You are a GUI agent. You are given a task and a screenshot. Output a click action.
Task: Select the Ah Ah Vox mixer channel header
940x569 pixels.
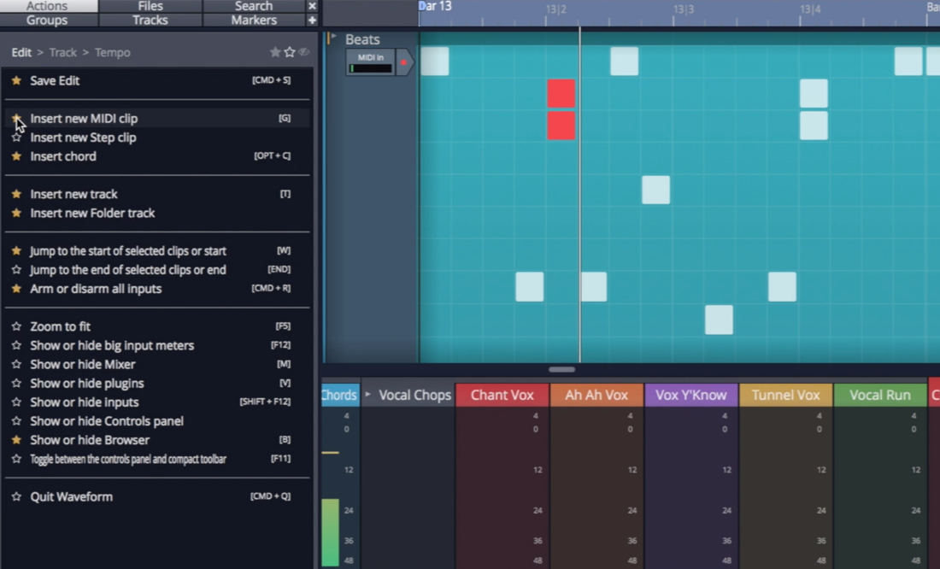(596, 395)
